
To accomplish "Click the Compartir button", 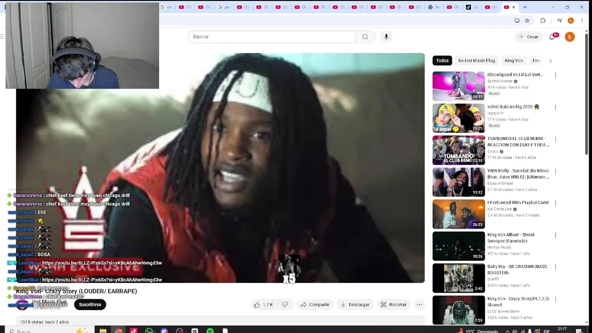I will 314,305.
